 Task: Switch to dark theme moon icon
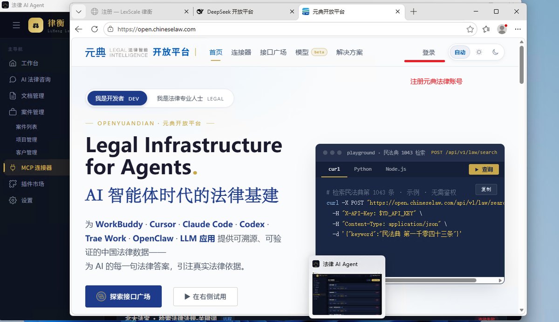click(x=495, y=53)
